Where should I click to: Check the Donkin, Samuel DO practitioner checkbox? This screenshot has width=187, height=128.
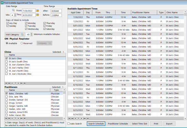point(7,100)
